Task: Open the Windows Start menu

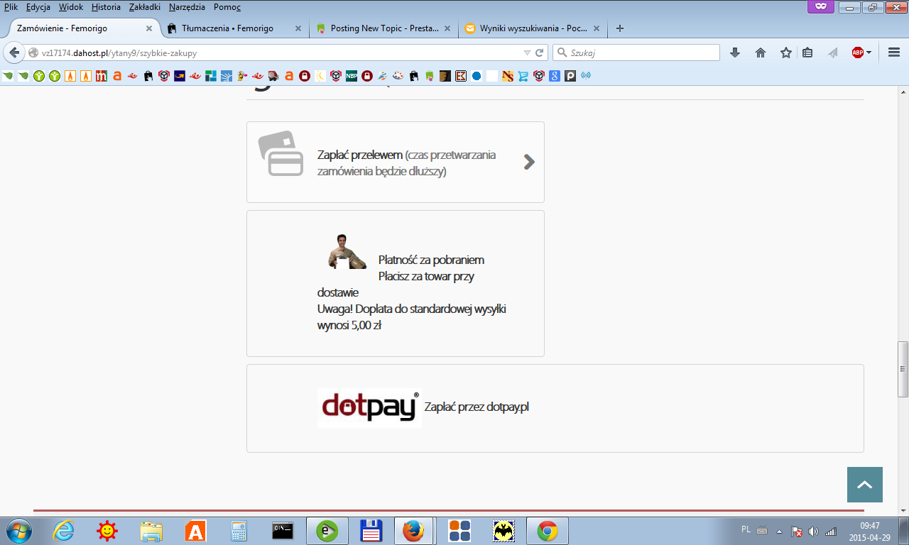Action: point(17,530)
